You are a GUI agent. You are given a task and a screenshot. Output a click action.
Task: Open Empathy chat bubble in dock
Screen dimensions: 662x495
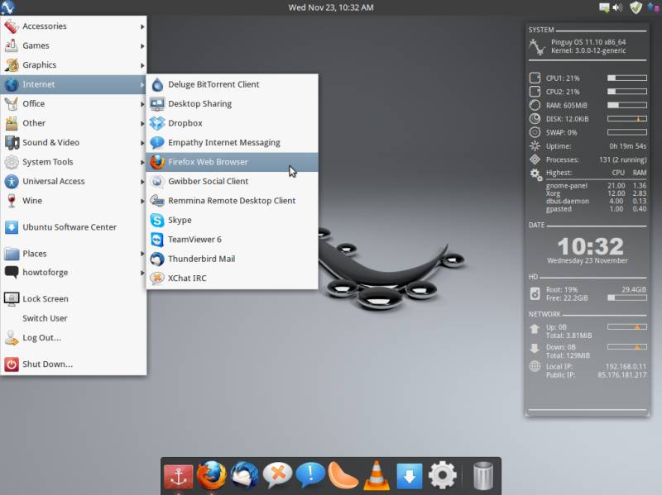[x=310, y=475]
